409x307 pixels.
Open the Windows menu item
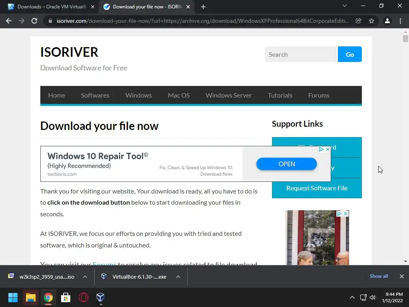point(139,95)
